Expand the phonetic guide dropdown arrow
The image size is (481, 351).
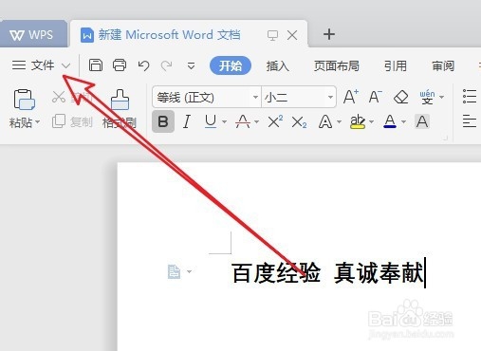click(442, 97)
